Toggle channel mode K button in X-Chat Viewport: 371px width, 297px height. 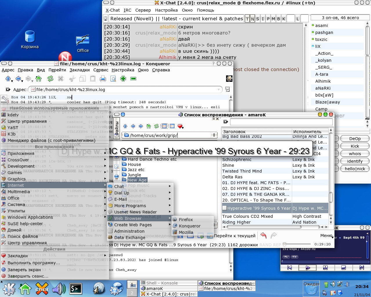coord(284,19)
